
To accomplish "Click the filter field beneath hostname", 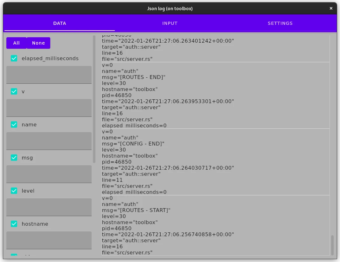I will point(49,240).
